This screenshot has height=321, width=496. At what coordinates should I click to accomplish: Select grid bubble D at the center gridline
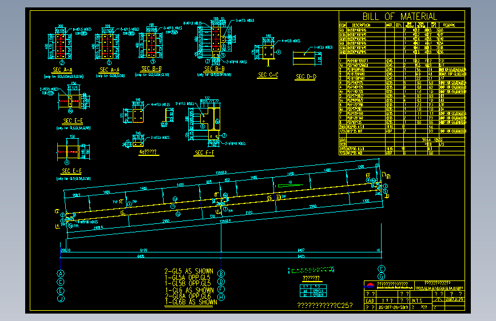point(221,282)
